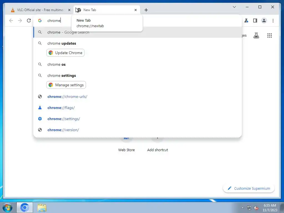This screenshot has height=213, width=284.
Task: Click Customize Supermium button
Action: click(249, 188)
